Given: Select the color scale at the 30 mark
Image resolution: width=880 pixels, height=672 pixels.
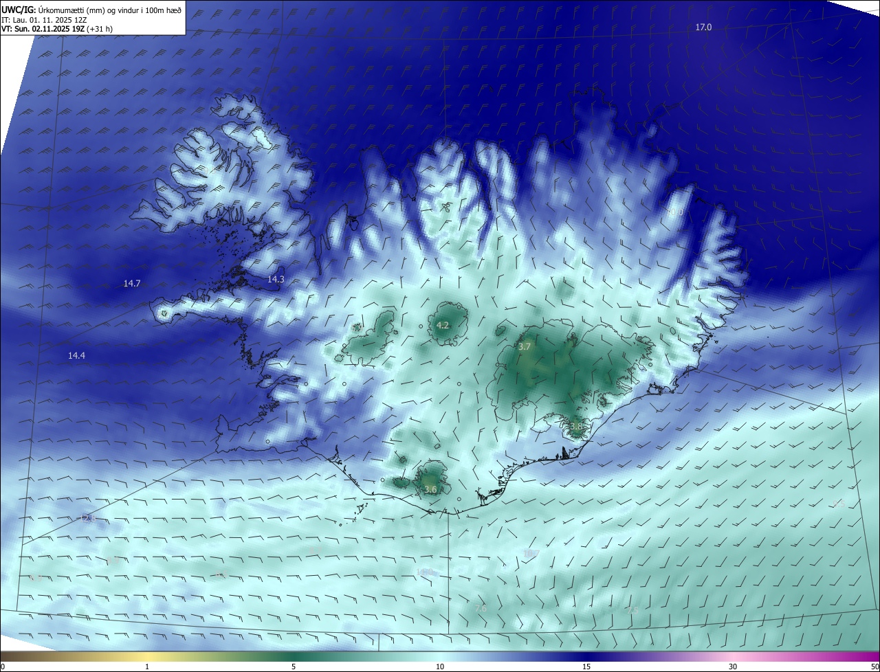Looking at the screenshot, I should point(733,667).
